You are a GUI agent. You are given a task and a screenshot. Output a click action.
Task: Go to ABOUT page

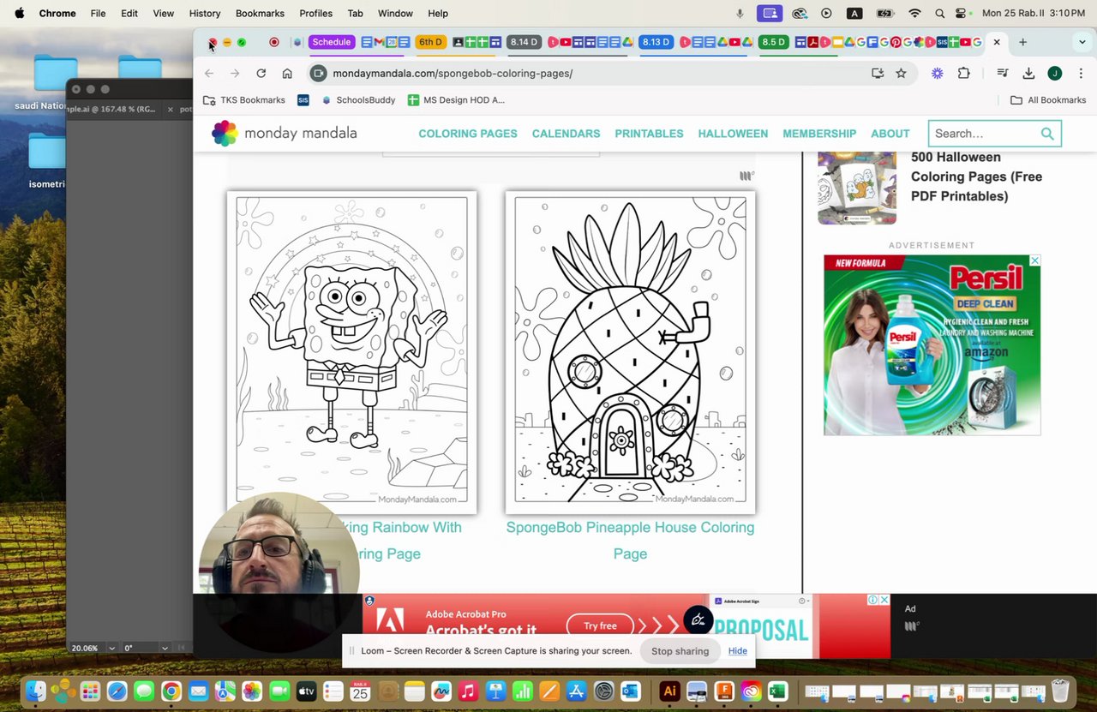point(890,134)
